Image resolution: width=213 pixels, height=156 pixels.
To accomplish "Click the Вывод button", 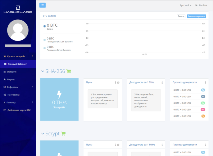I will click(x=181, y=16).
